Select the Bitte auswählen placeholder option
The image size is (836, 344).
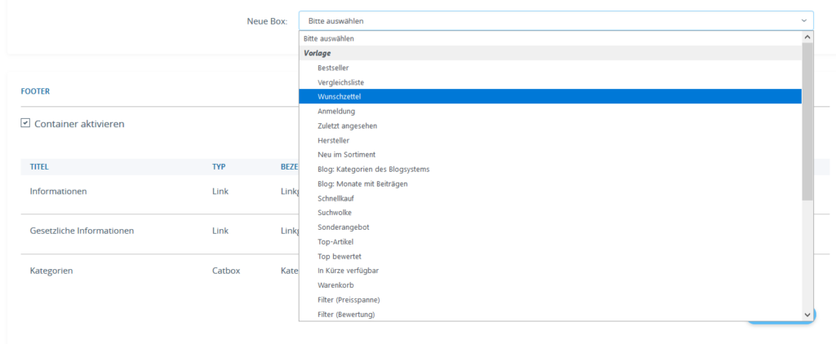(328, 38)
